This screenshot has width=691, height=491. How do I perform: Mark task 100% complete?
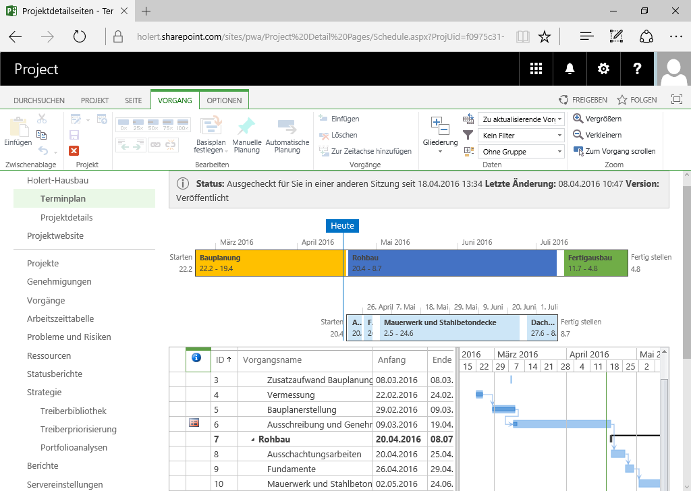pos(183,125)
